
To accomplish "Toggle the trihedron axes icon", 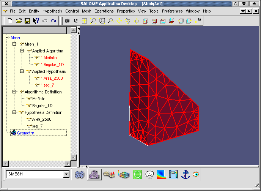I will tap(76, 21).
